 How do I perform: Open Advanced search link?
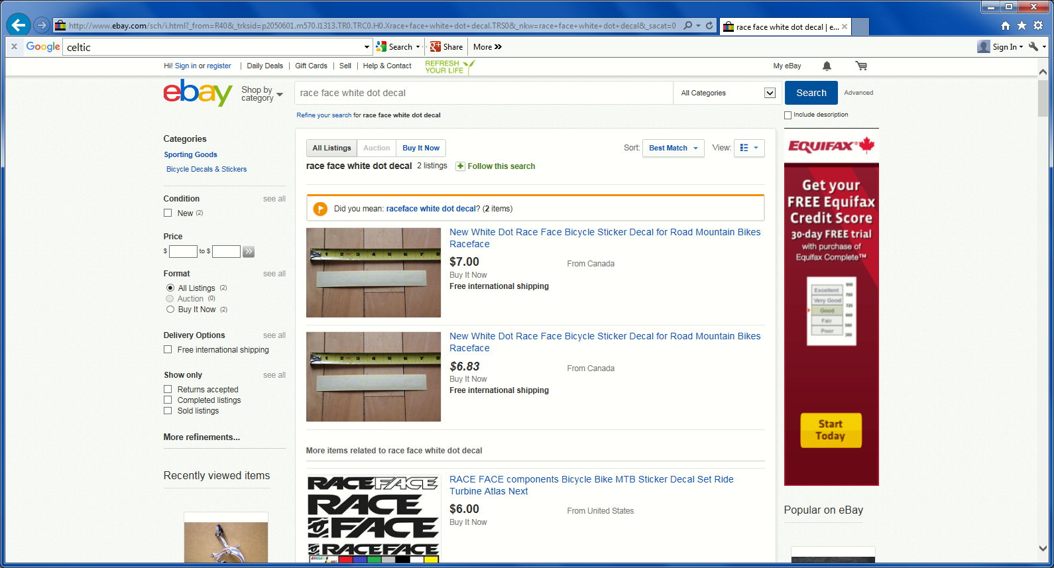pyautogui.click(x=858, y=93)
